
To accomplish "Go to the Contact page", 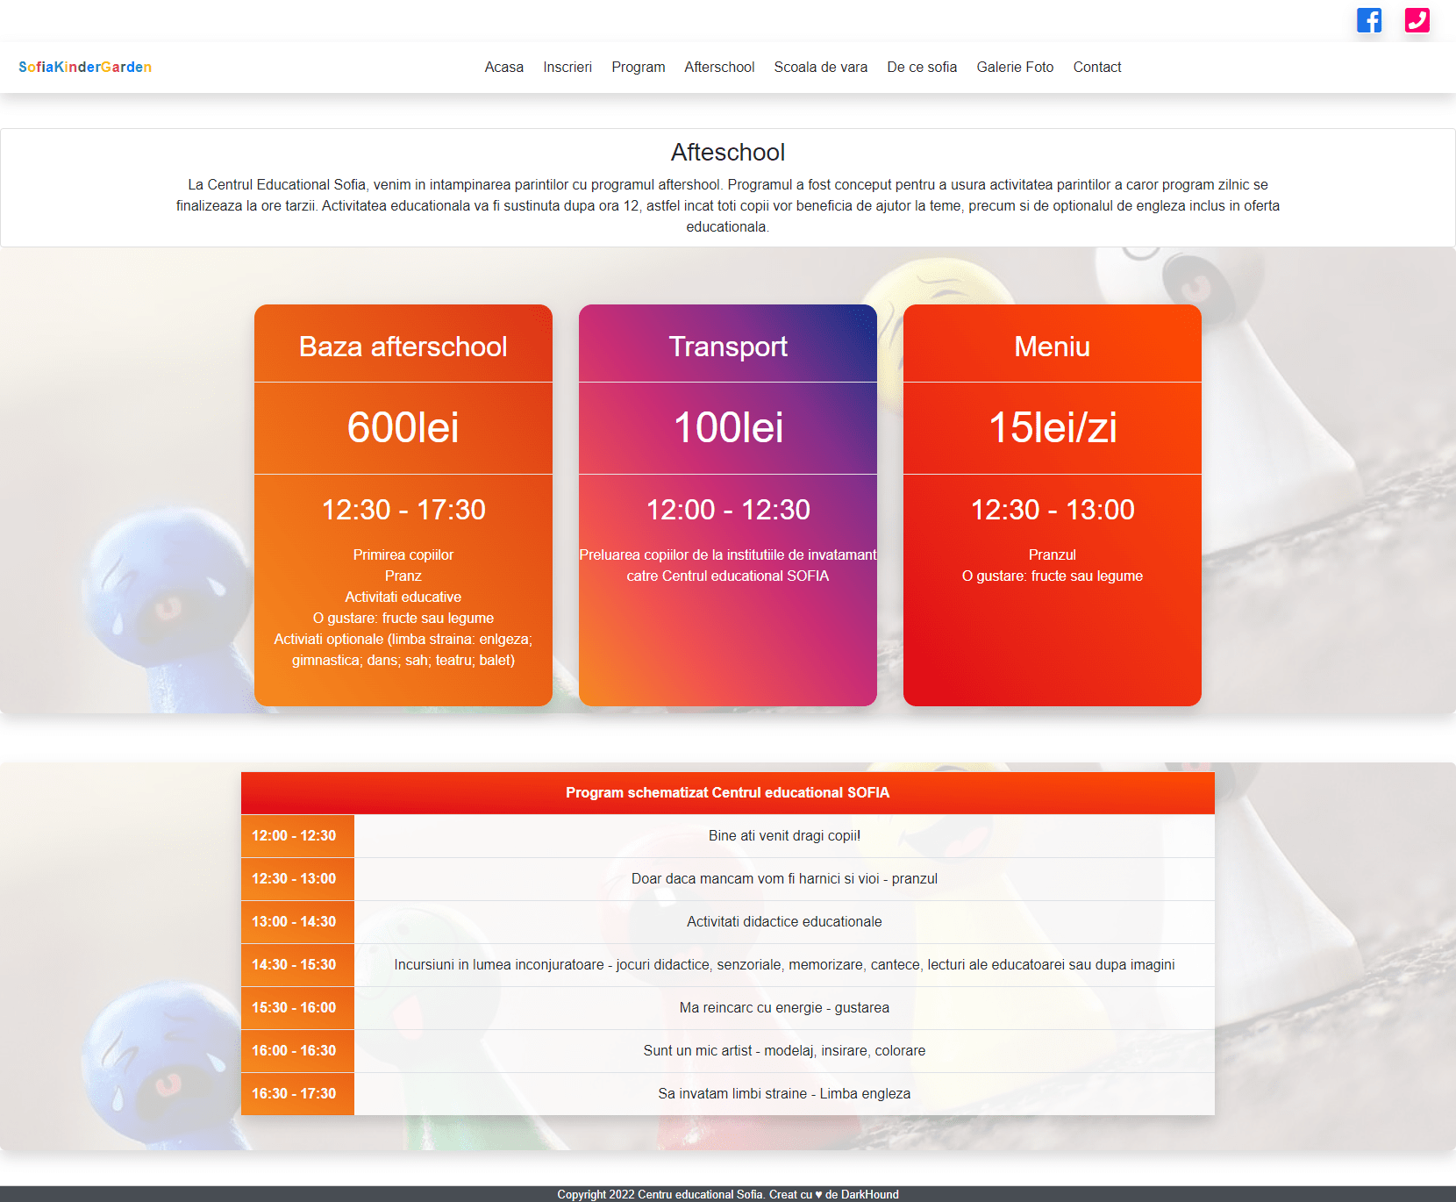I will tap(1097, 67).
